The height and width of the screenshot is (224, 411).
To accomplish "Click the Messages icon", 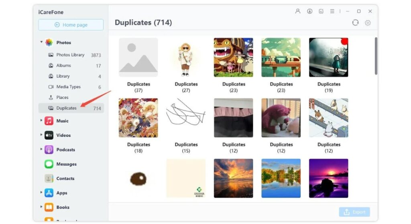I will pos(49,164).
